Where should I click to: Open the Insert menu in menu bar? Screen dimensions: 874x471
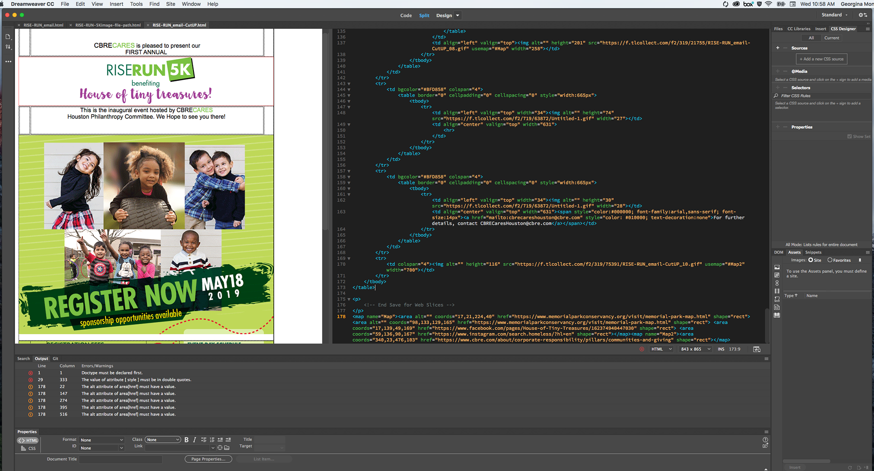(x=117, y=4)
